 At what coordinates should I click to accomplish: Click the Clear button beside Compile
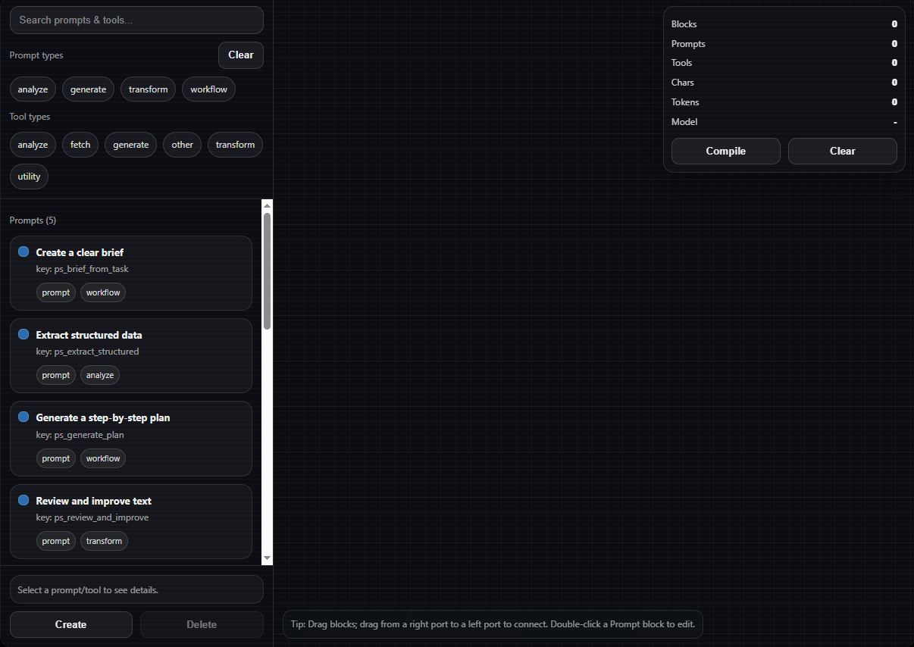(x=842, y=151)
